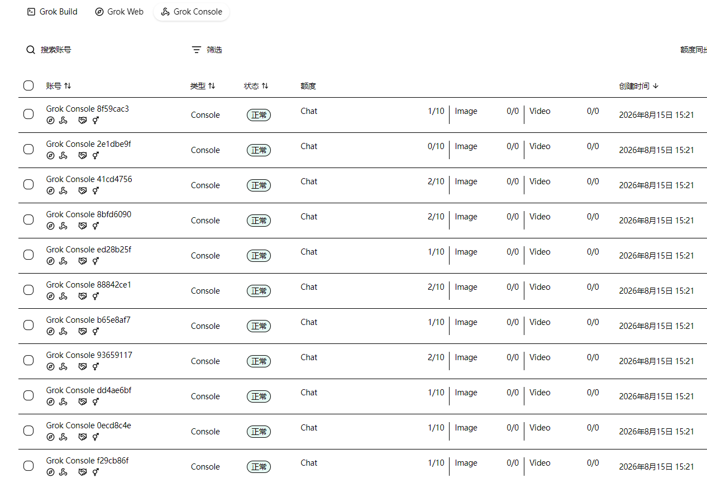Click compass icon under Grok Console 8f59cac3
Image resolution: width=707 pixels, height=483 pixels.
[x=50, y=121]
